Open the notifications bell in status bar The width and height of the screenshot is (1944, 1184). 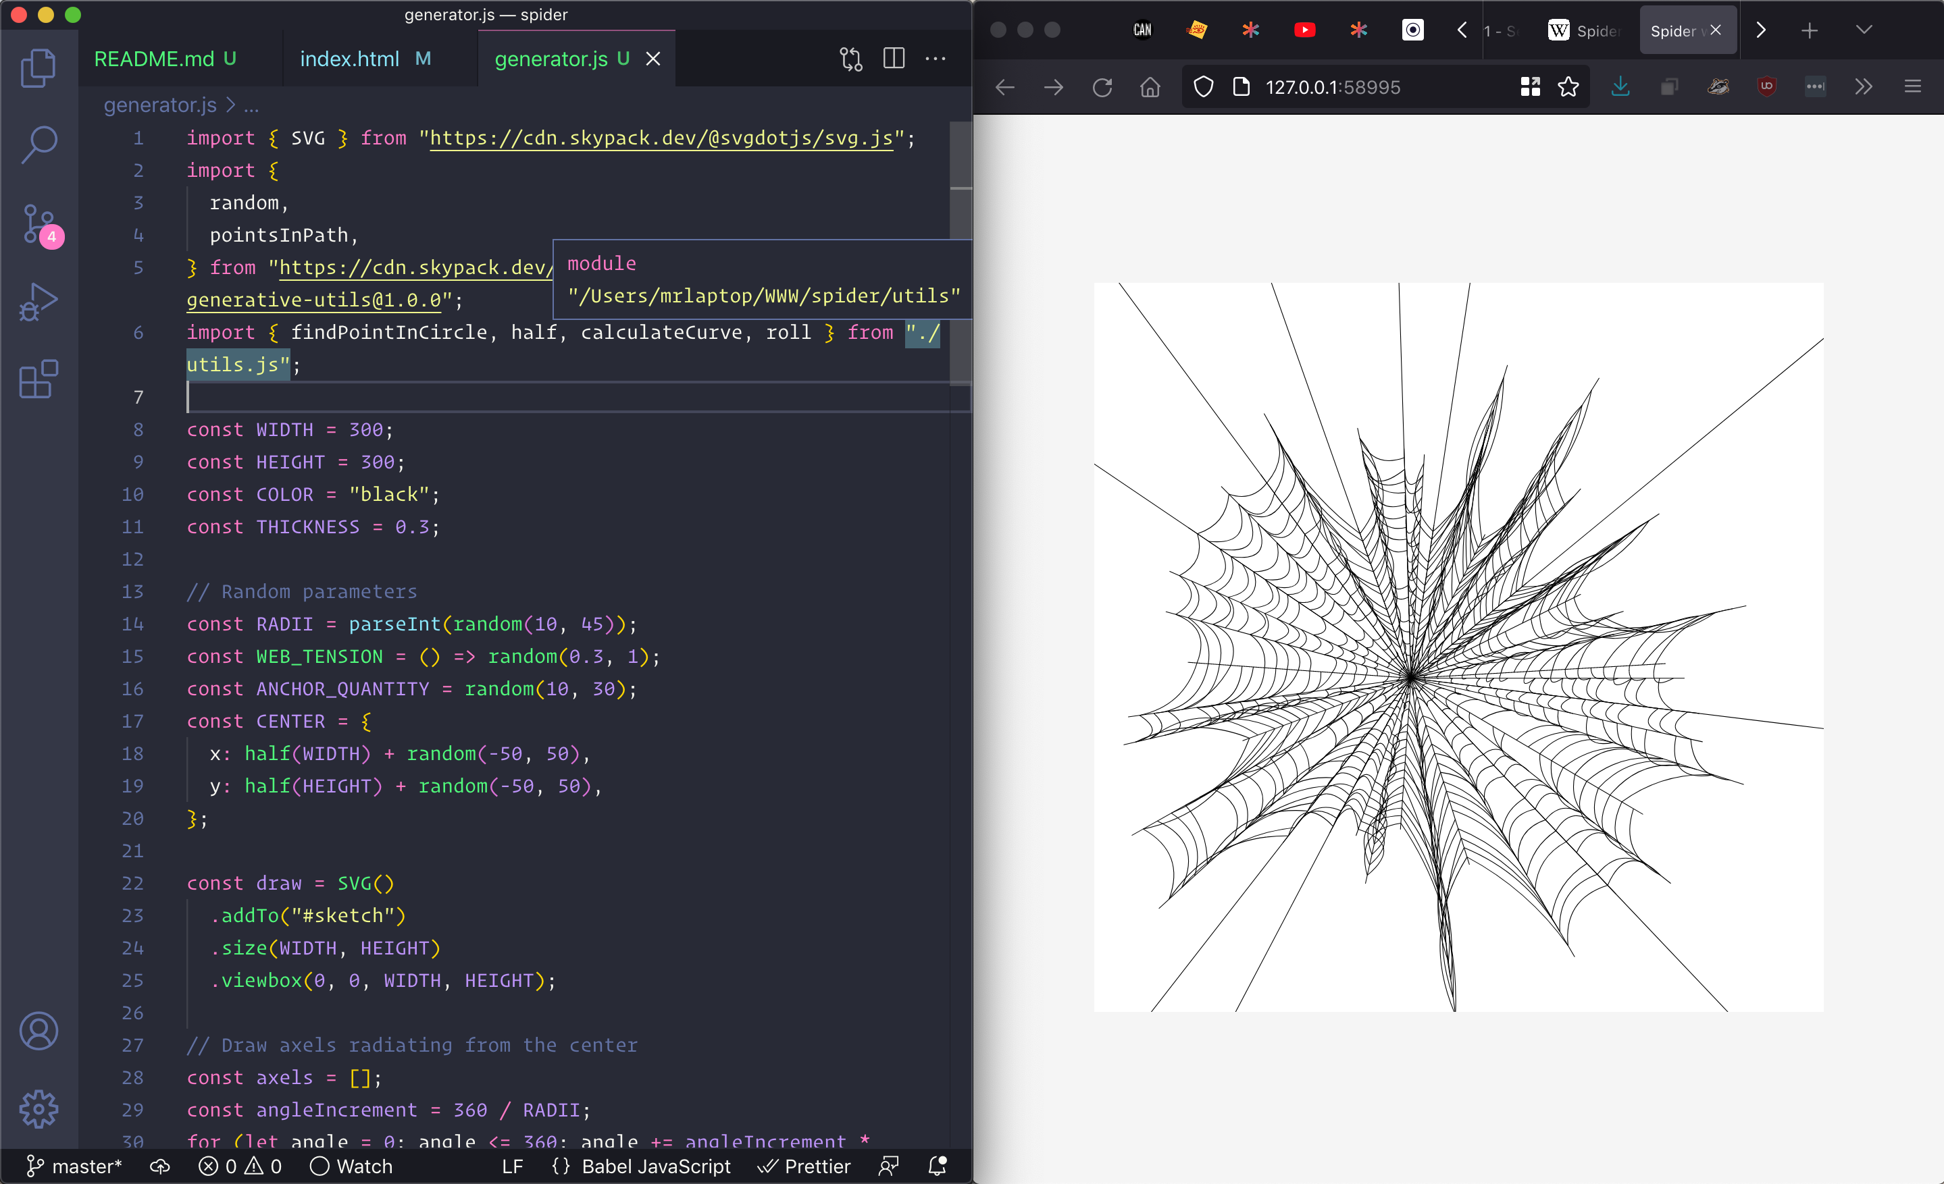(938, 1166)
